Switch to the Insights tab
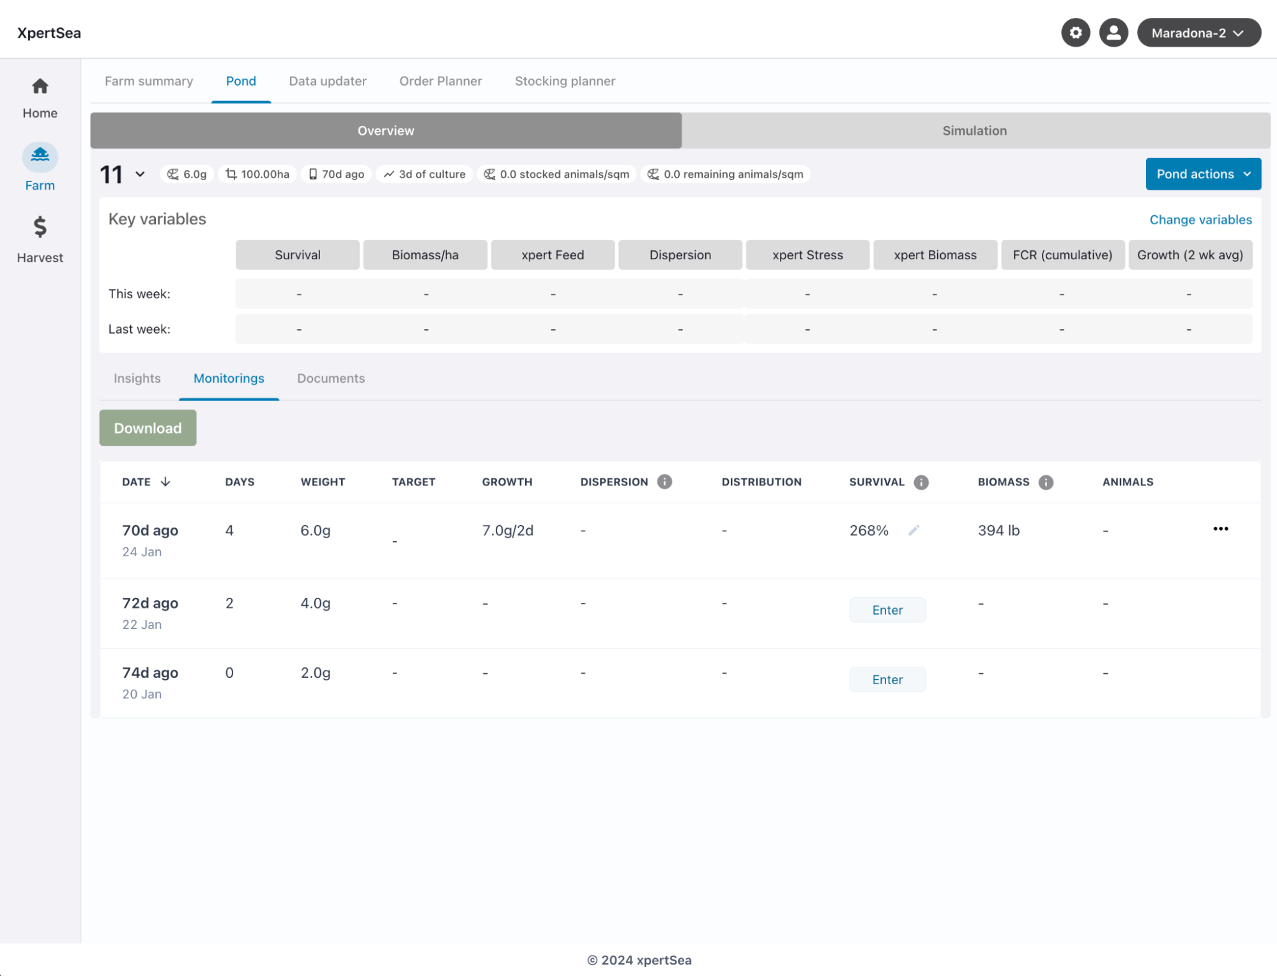The height and width of the screenshot is (976, 1277). pyautogui.click(x=137, y=378)
